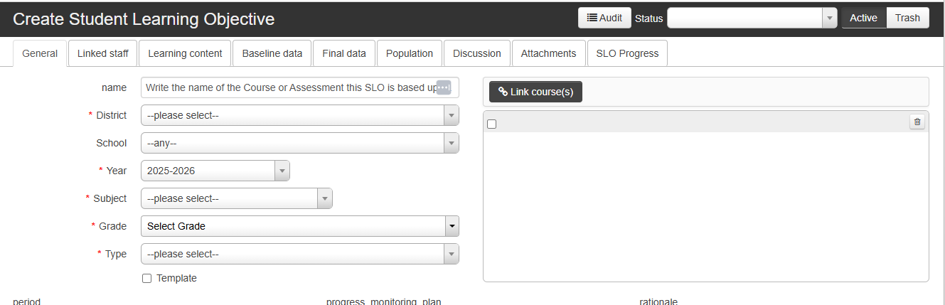Open the Learning content tab
The height and width of the screenshot is (305, 945).
[185, 53]
